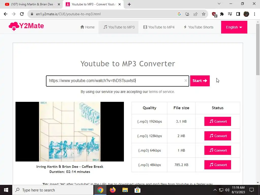
Task: Click the 'Quality' column header
Action: click(149, 108)
